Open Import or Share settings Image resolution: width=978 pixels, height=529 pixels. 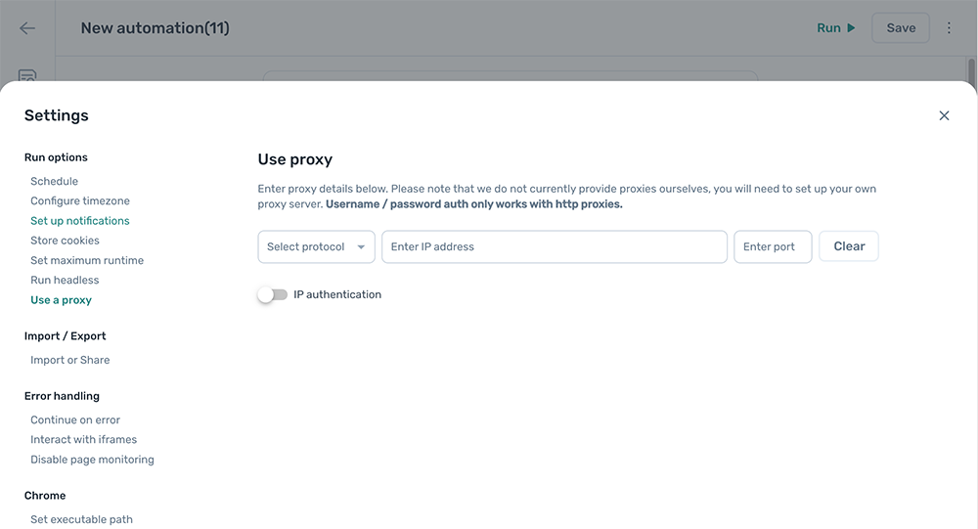69,360
